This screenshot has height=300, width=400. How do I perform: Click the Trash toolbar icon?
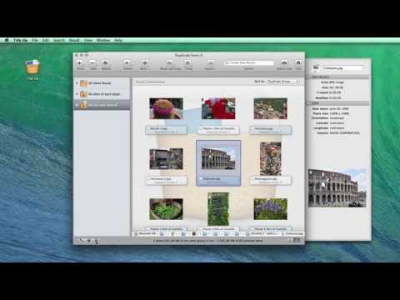pyautogui.click(x=188, y=63)
